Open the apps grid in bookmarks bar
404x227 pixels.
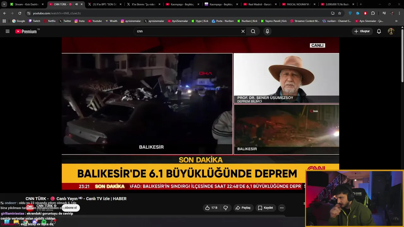pos(4,21)
